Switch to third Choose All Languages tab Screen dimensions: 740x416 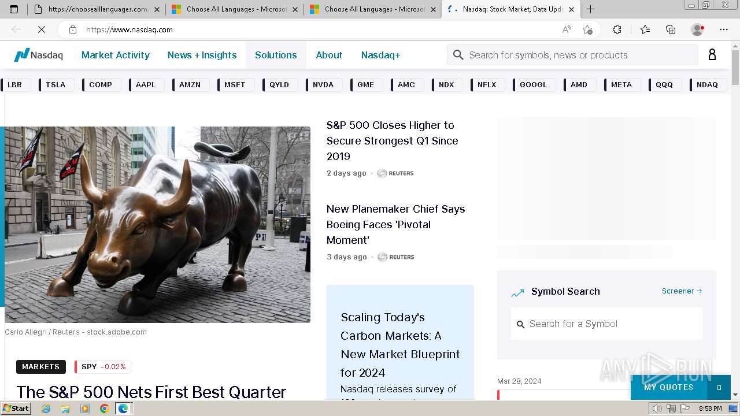click(372, 9)
